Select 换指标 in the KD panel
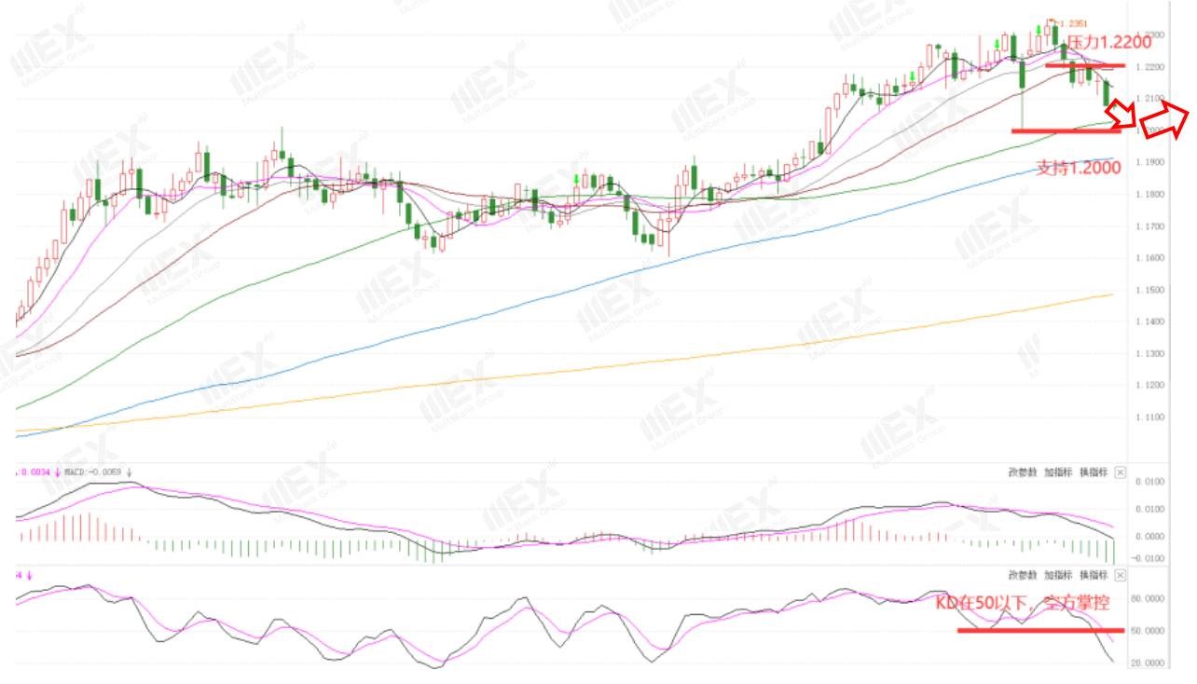 [x=1094, y=575]
